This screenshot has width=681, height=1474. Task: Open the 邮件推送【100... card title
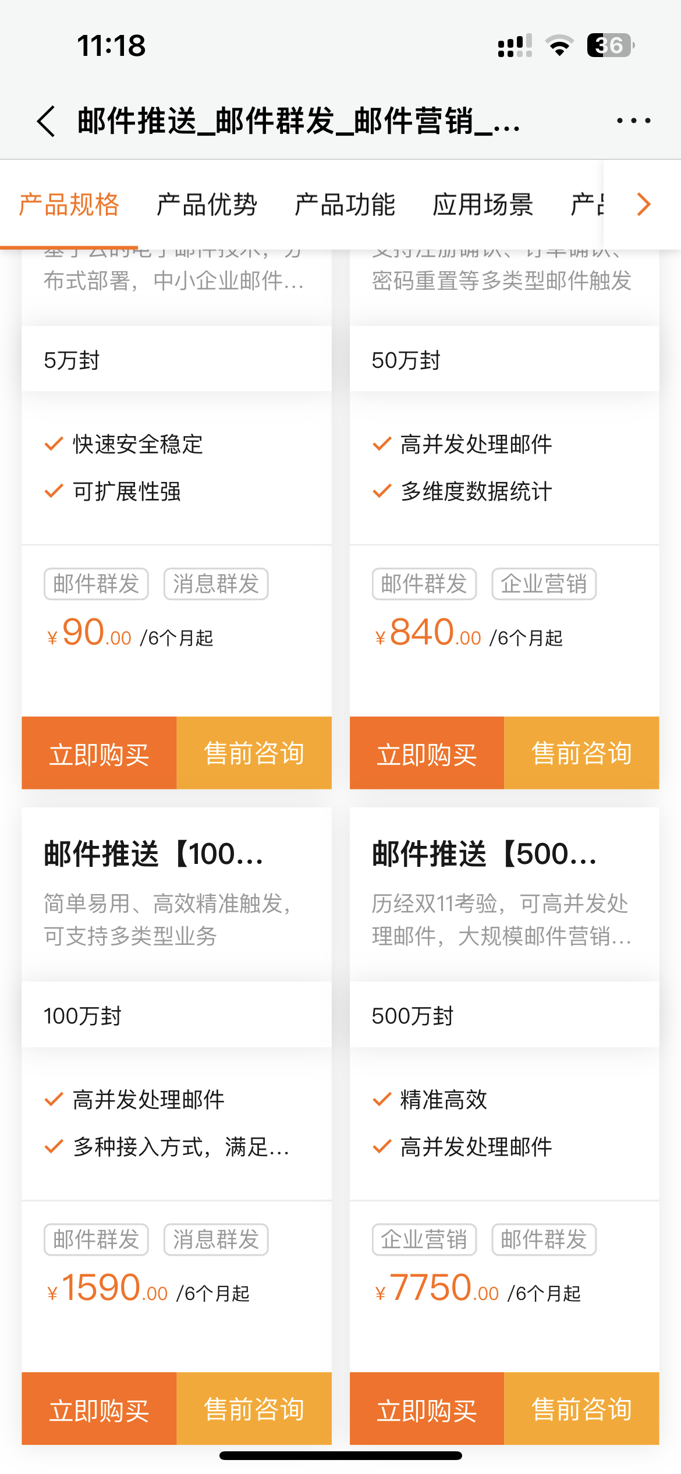coord(154,854)
